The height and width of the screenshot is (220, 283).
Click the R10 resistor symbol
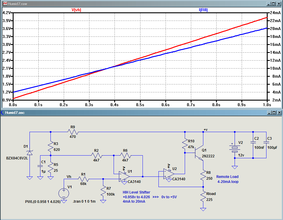tap(185, 144)
